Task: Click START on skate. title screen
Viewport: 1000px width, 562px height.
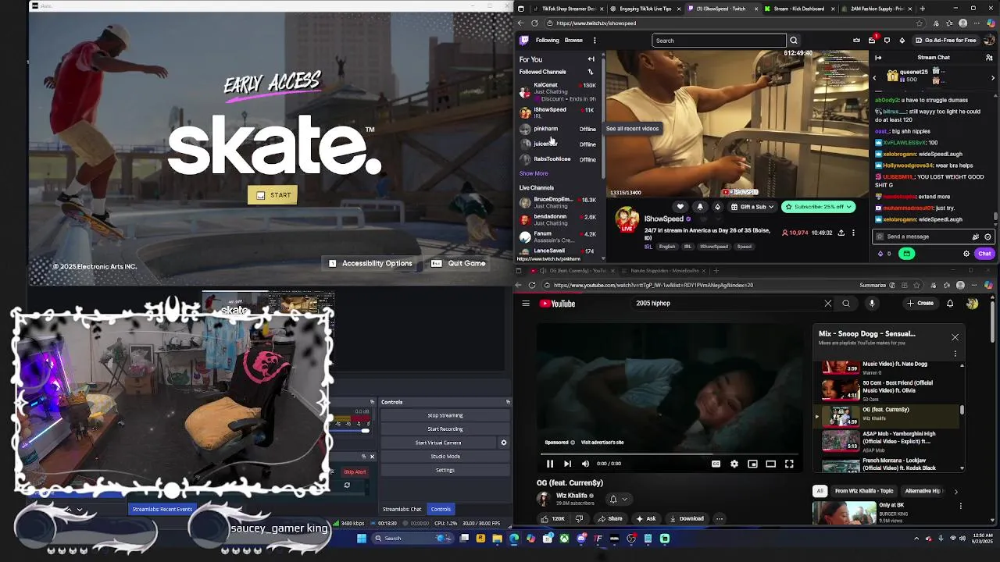Action: [x=273, y=195]
